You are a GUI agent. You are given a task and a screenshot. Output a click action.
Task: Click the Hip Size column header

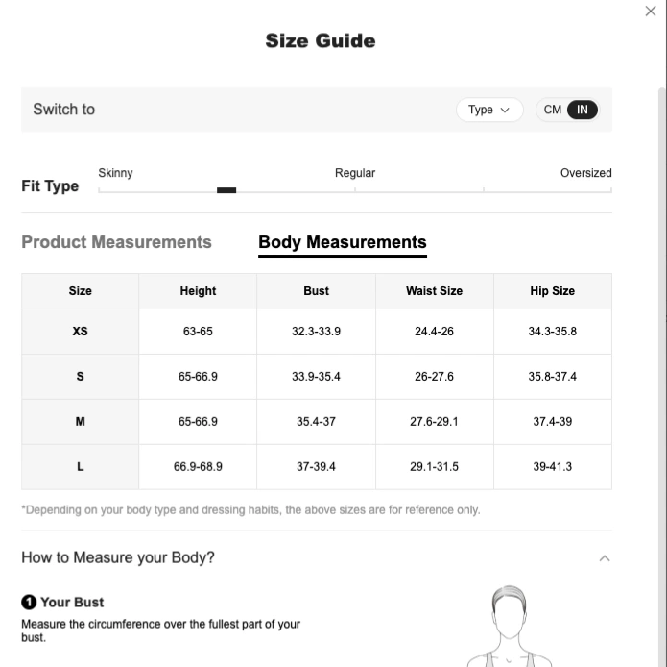pyautogui.click(x=552, y=291)
